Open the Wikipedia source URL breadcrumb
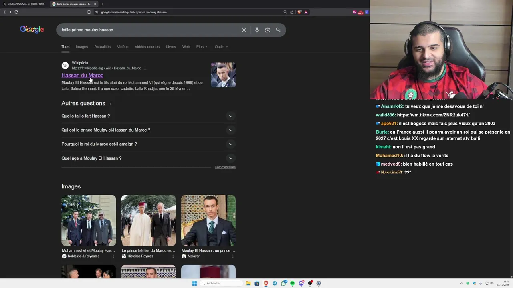Screen dimensions: 513x288 pyautogui.click(x=106, y=68)
